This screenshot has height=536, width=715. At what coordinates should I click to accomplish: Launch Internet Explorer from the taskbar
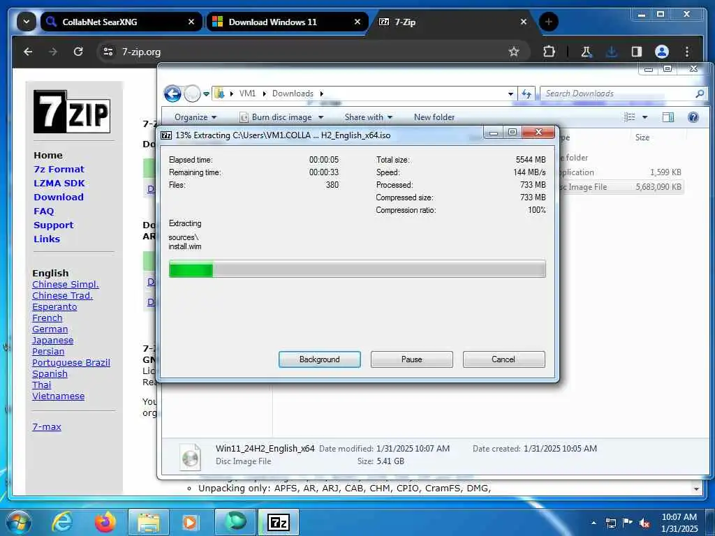(62, 522)
